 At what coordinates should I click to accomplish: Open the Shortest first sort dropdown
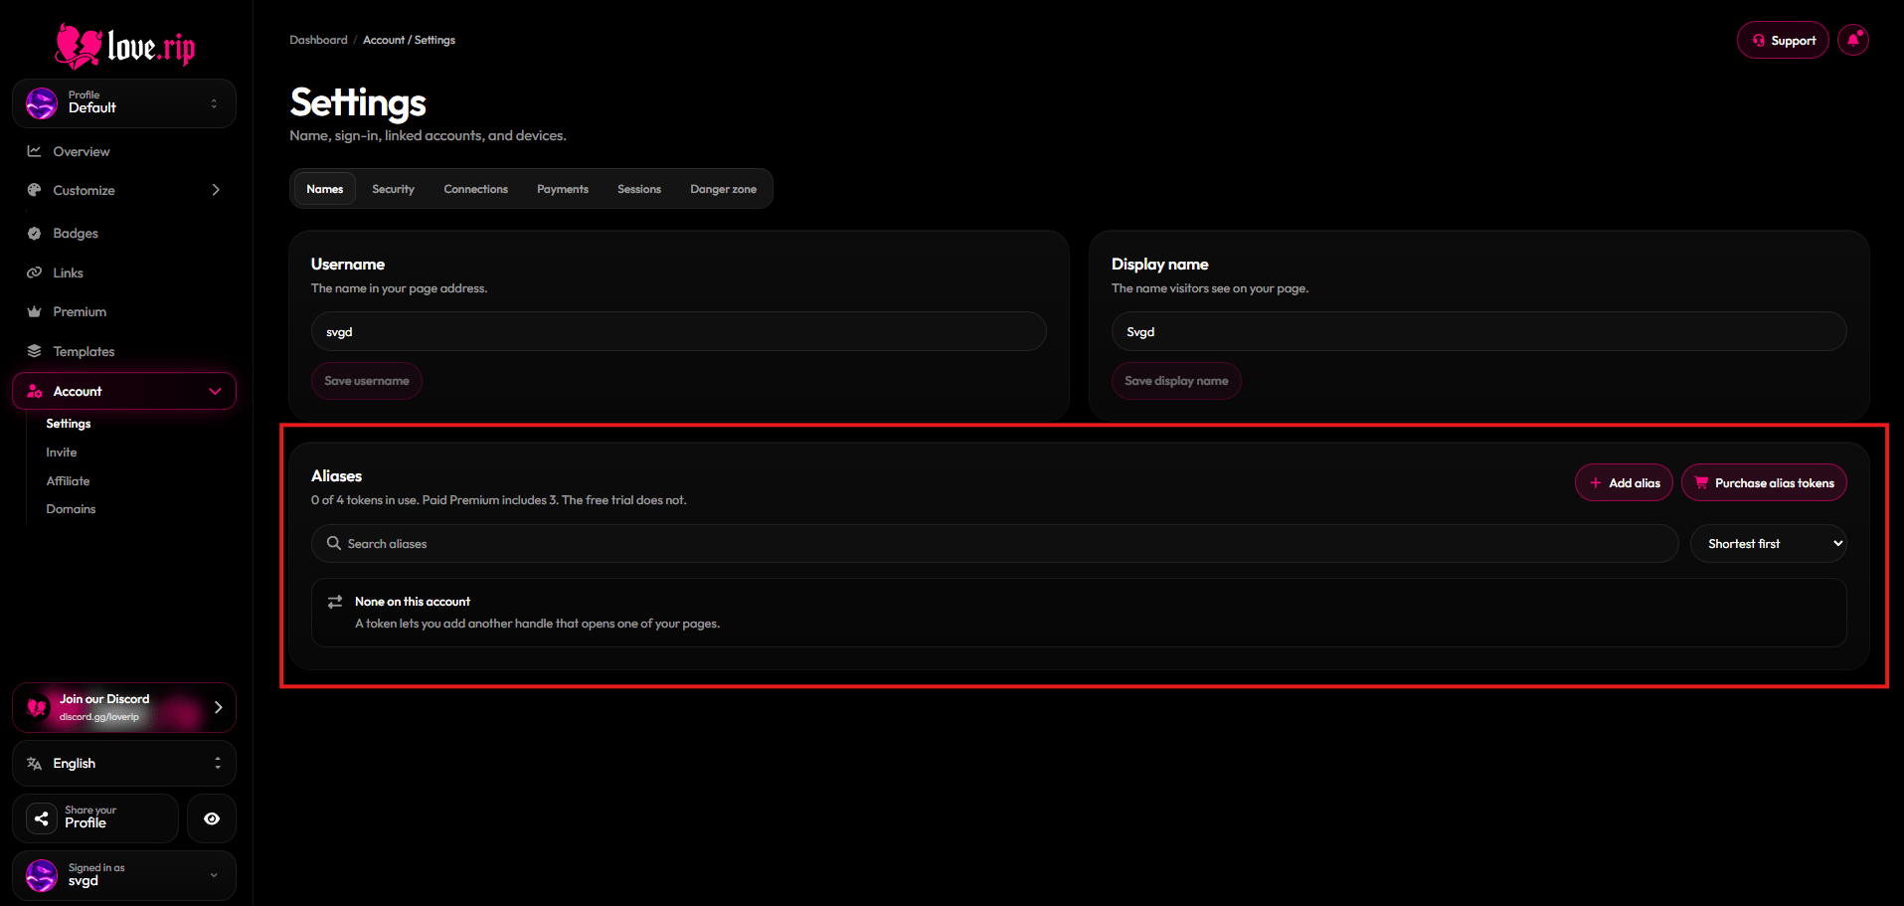click(x=1769, y=543)
